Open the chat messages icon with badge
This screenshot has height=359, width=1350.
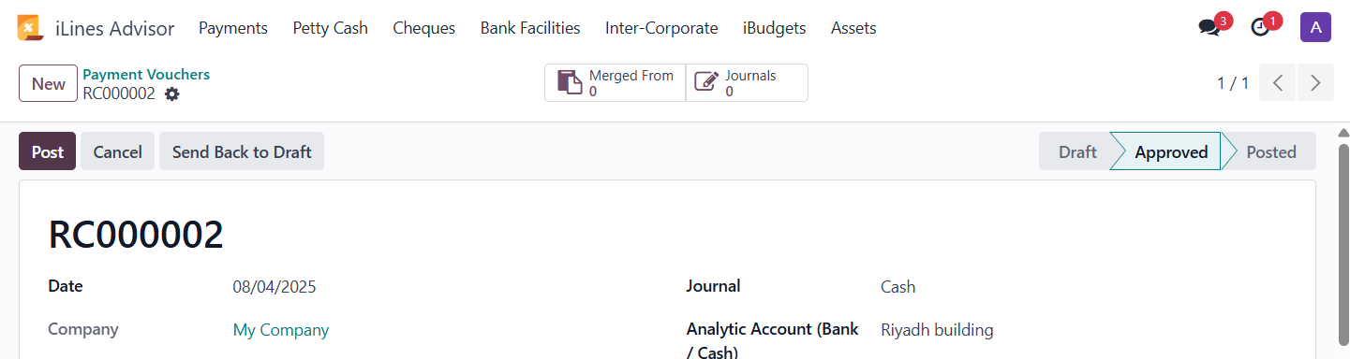[x=1209, y=28]
